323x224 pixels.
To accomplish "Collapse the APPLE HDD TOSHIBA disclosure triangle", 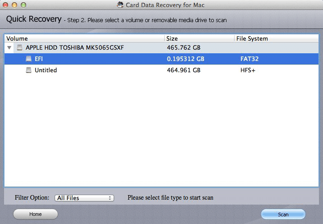I will tap(9, 48).
